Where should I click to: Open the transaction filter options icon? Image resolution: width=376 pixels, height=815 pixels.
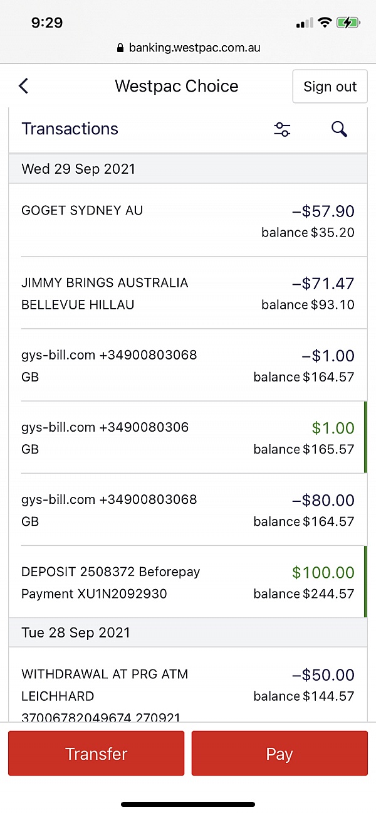pos(282,129)
